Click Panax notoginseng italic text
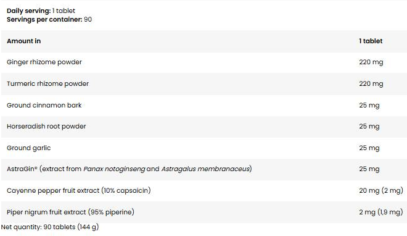Image resolution: width=407 pixels, height=236 pixels. tap(114, 169)
